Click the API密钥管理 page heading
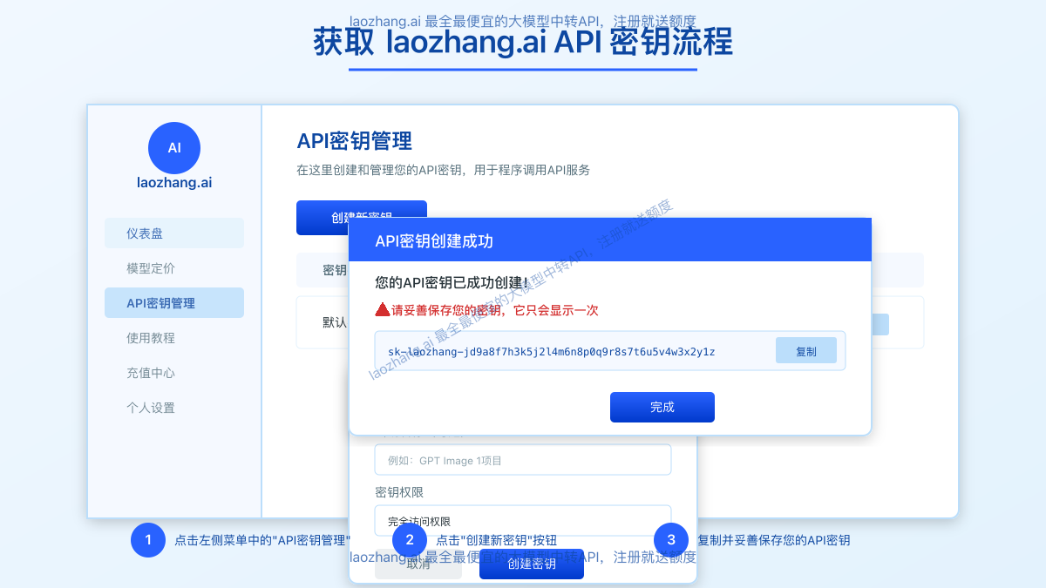The width and height of the screenshot is (1046, 588). [x=355, y=141]
